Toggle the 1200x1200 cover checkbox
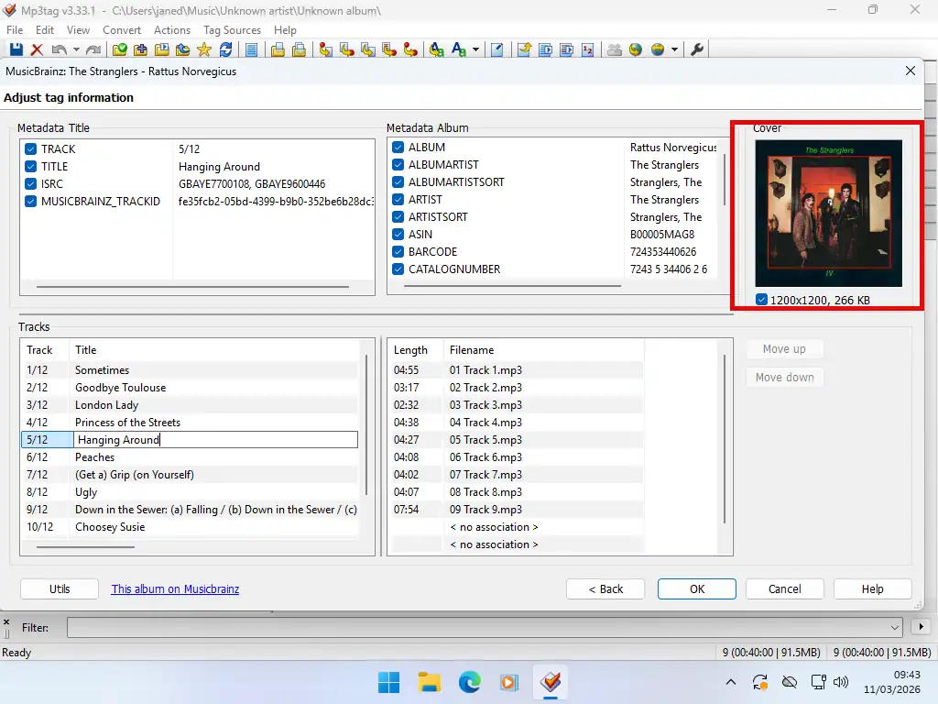 (x=762, y=300)
